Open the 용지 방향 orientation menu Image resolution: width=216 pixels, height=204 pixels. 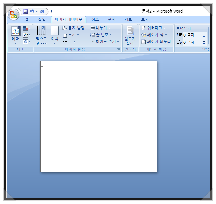[75, 28]
